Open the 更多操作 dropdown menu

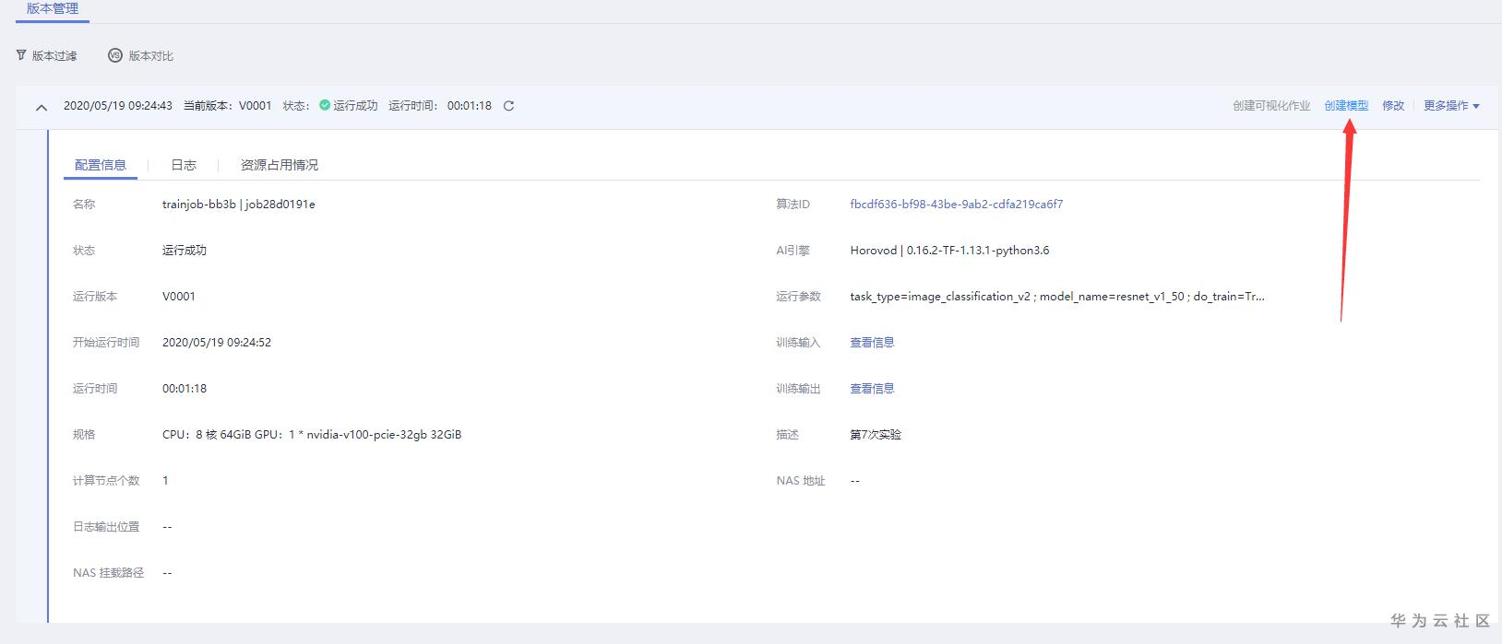(1450, 106)
